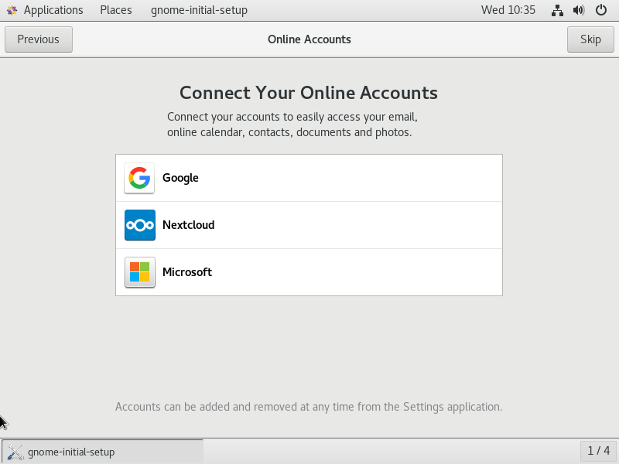Click the Connect Your Online Accounts heading
This screenshot has height=464, width=619.
coord(309,93)
